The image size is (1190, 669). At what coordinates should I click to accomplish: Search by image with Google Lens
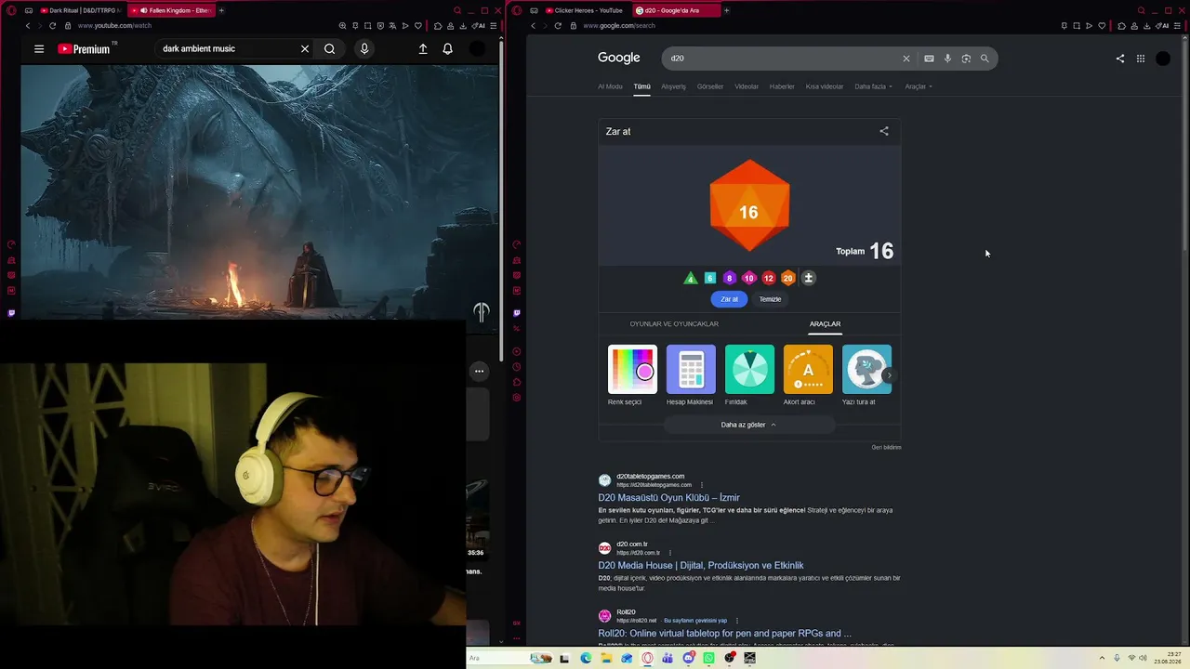click(966, 59)
